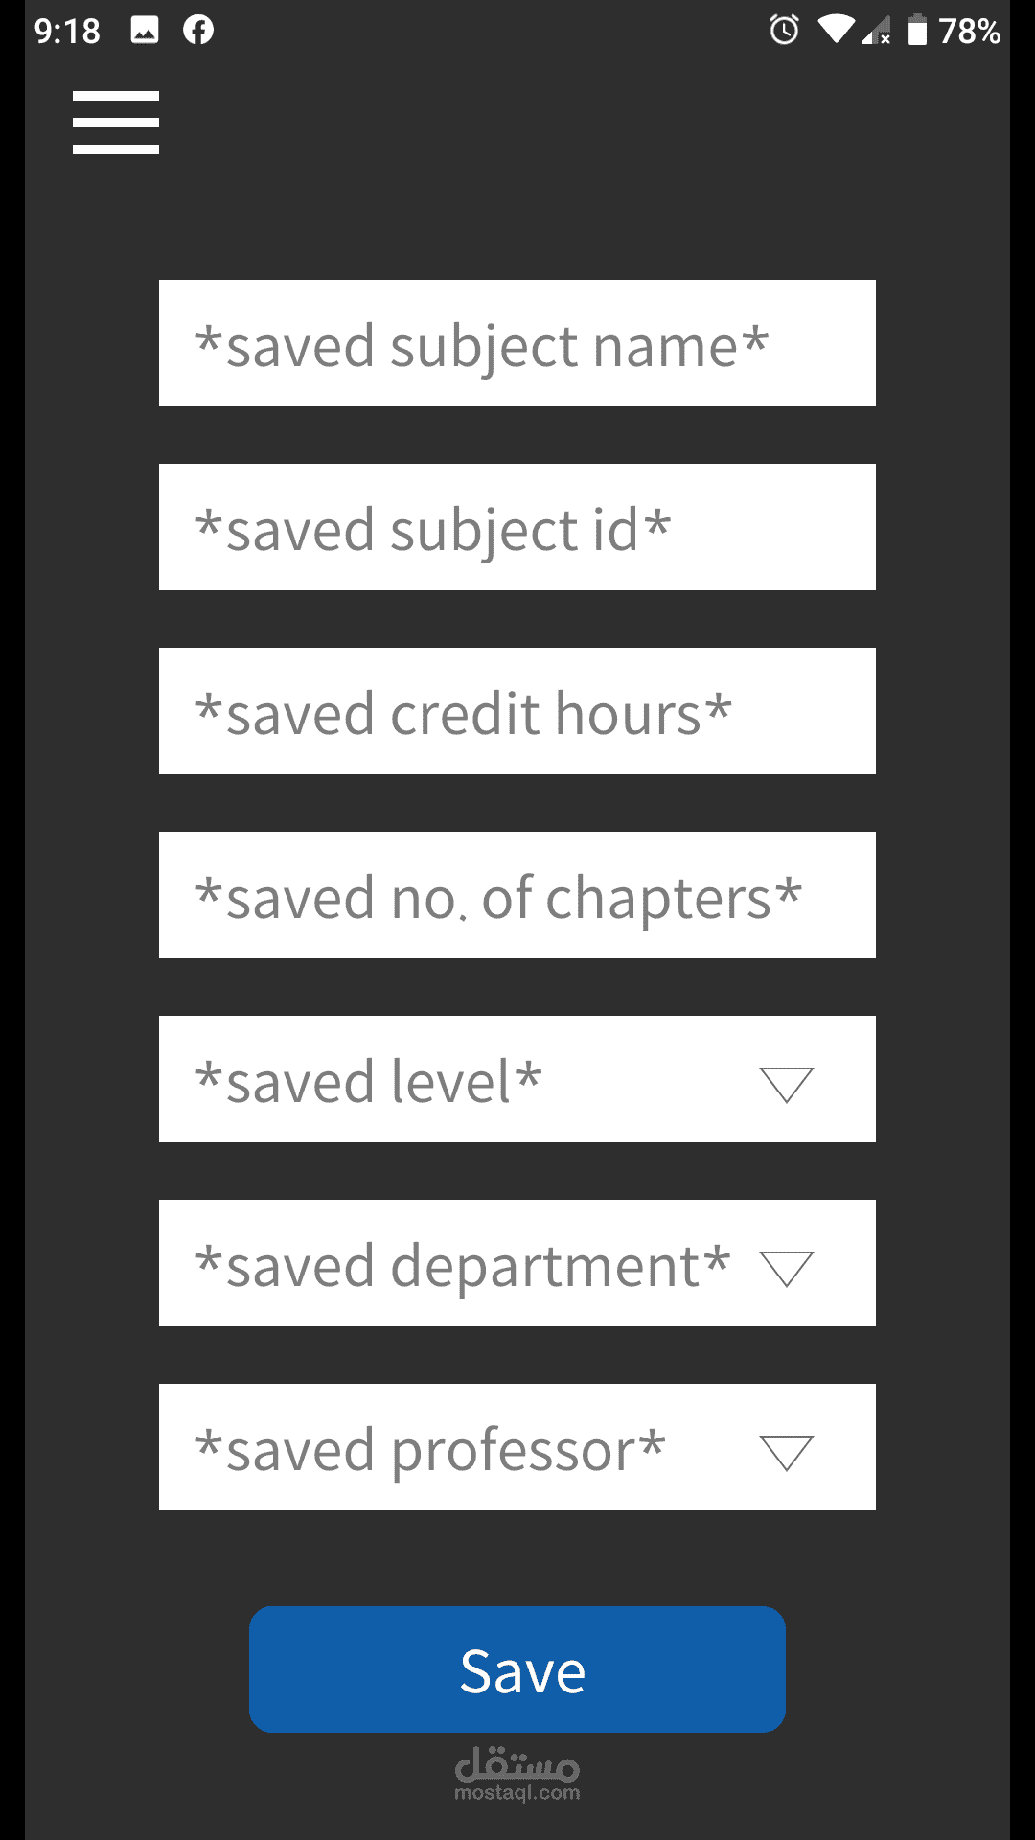
Task: Tap the Wi-Fi status icon
Action: pyautogui.click(x=836, y=30)
